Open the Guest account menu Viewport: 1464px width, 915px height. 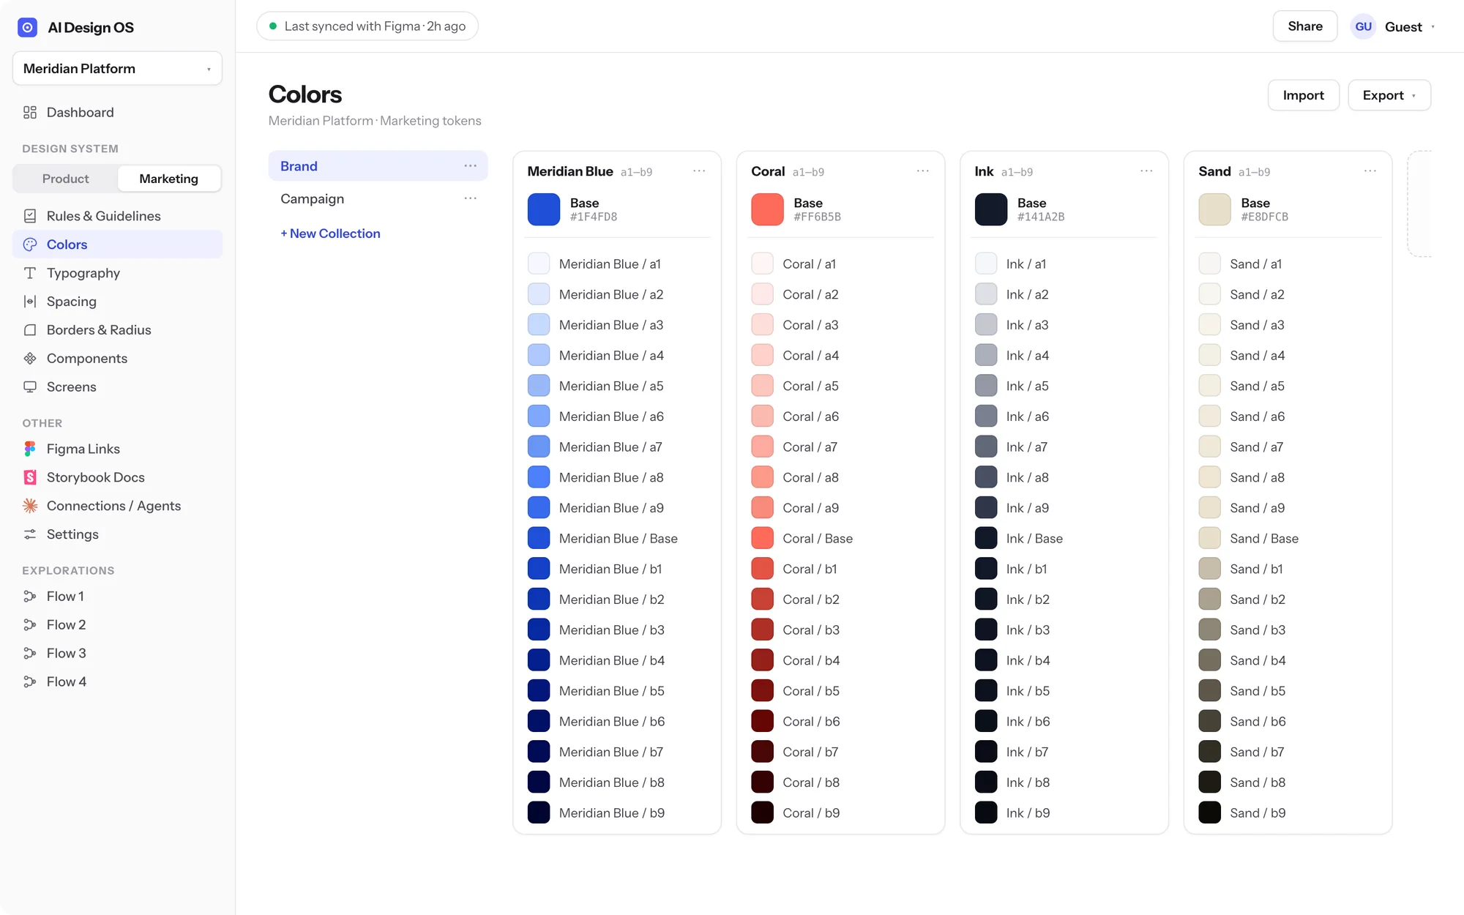coord(1393,26)
